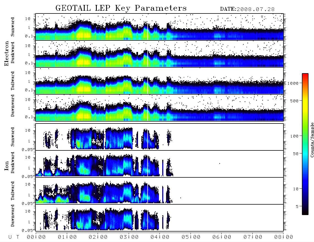
Task: Click the 04:00 time tick label
Action: [160, 237]
